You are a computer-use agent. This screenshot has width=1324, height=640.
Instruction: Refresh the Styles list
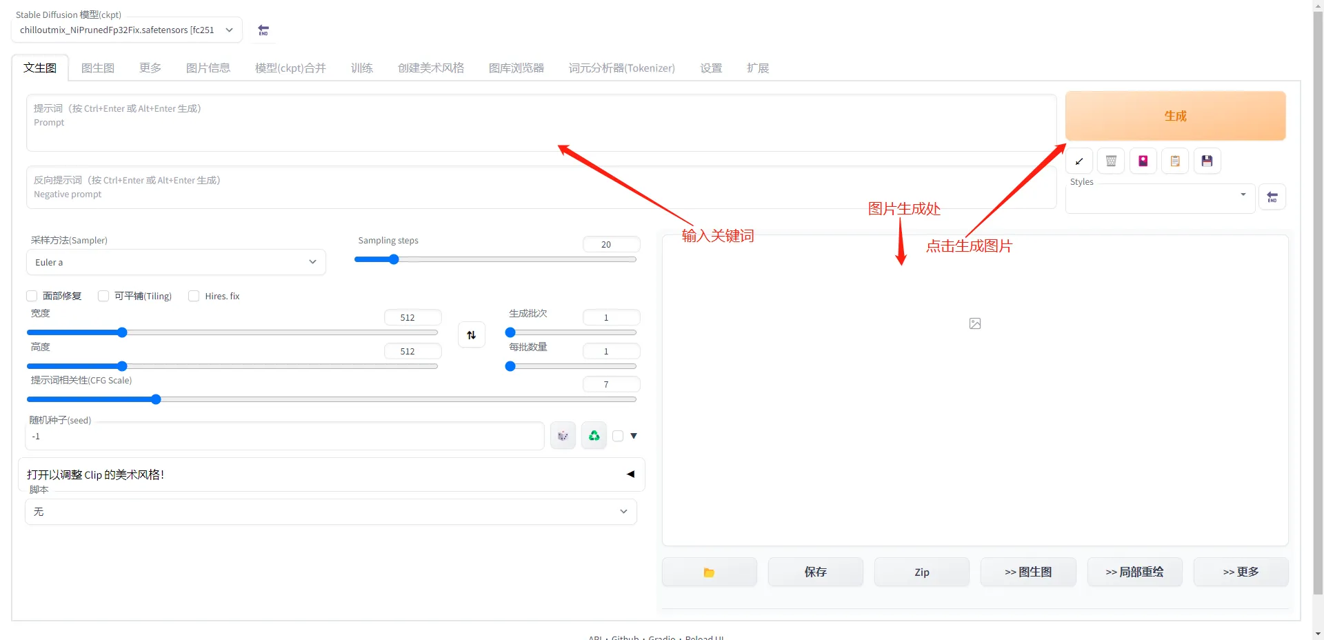1272,197
